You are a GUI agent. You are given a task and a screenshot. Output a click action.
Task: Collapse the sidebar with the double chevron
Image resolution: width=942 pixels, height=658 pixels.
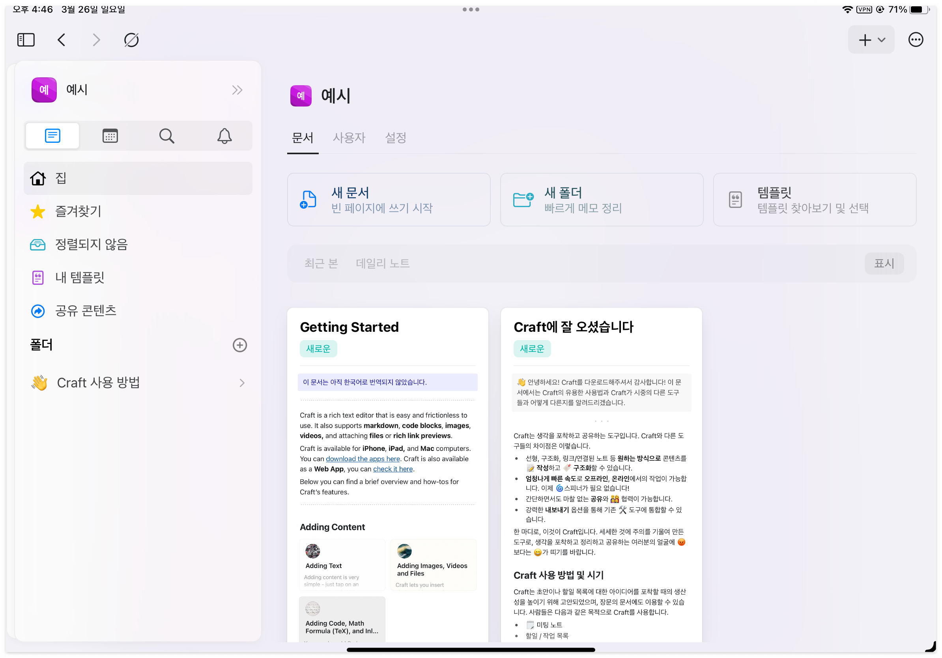point(237,90)
